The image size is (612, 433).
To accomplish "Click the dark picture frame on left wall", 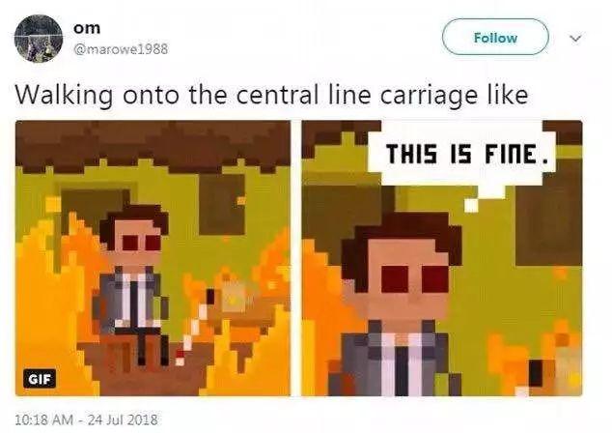I will coord(96,209).
